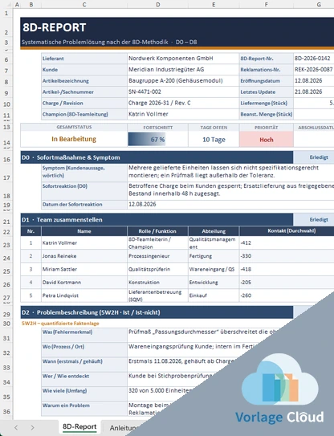Click team member 'Petra Lindqvist'
This screenshot has height=436, width=334.
tap(84, 295)
